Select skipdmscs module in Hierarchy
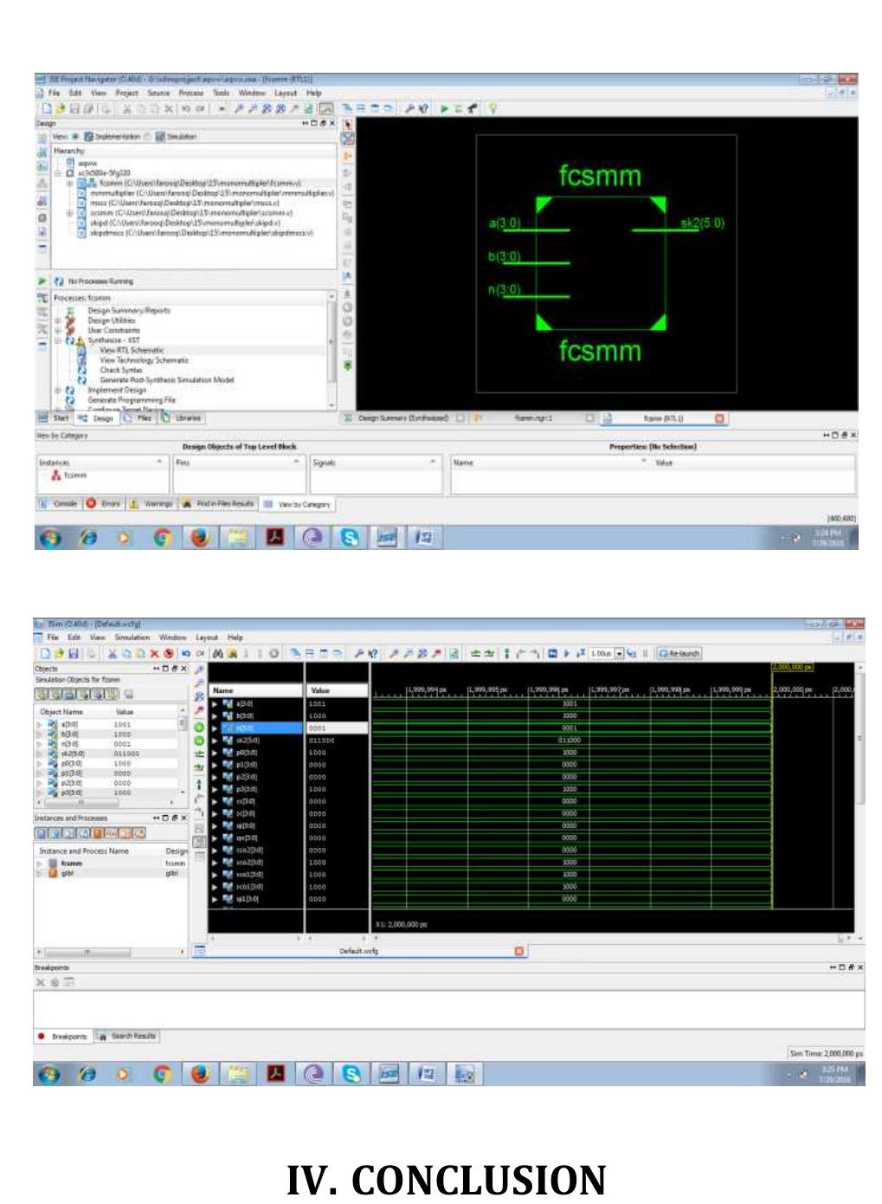This screenshot has width=882, height=1204. (x=196, y=233)
